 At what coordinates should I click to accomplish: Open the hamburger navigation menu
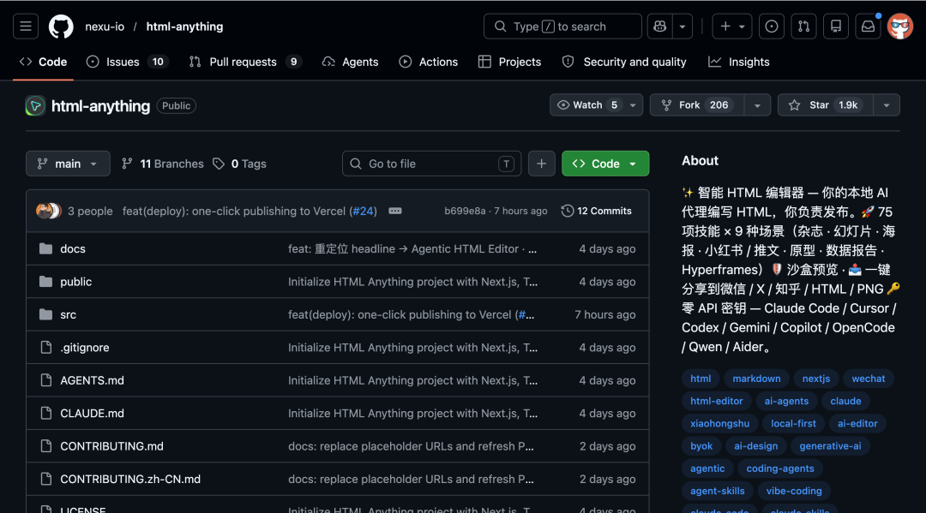(26, 27)
